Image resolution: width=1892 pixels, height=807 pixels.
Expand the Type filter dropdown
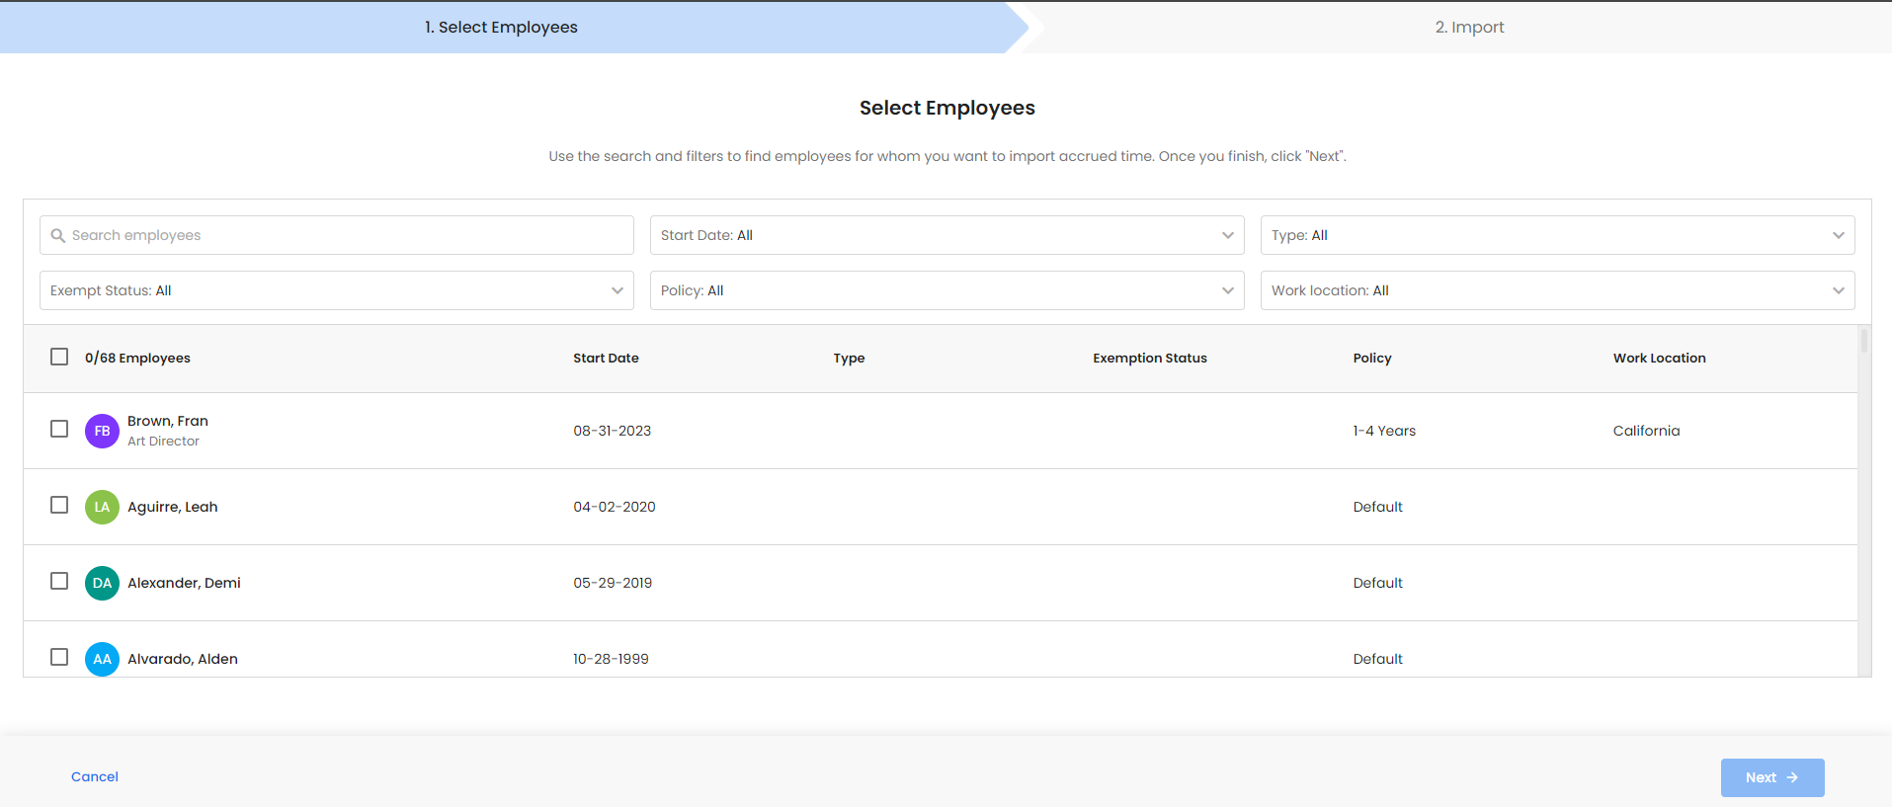1557,235
